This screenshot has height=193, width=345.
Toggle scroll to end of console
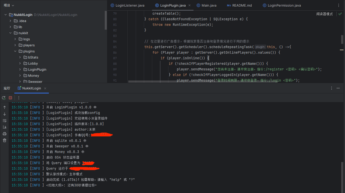[x=5, y=127]
